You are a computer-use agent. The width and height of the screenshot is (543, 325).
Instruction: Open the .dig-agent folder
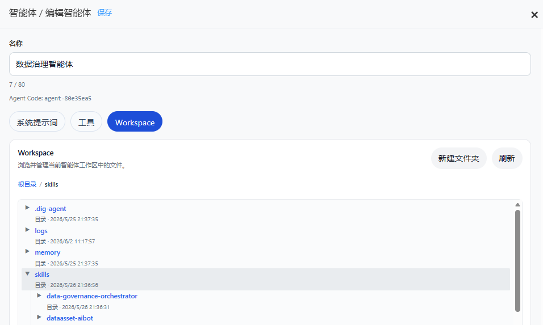(50, 209)
